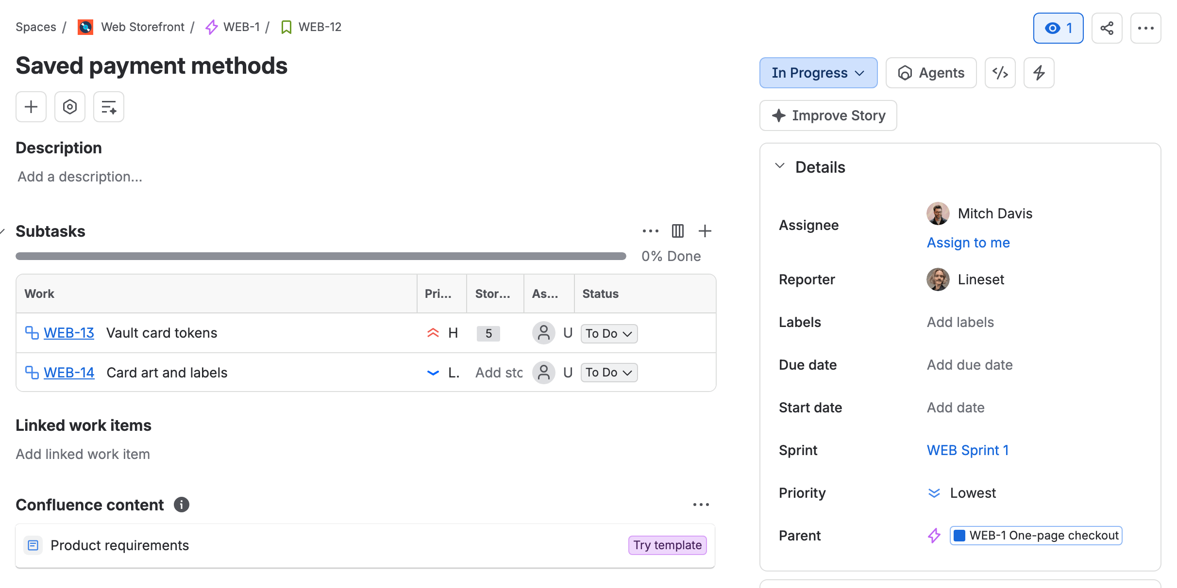Image resolution: width=1177 pixels, height=588 pixels.
Task: Collapse the Details section
Action: (780, 166)
